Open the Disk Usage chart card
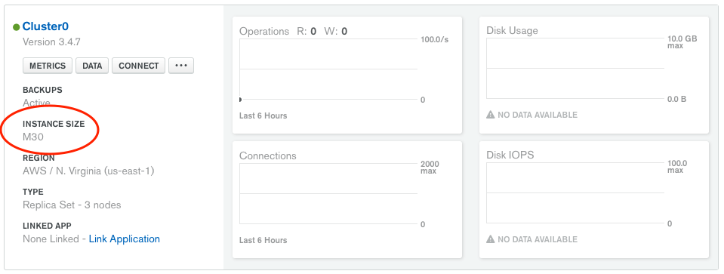The height and width of the screenshot is (274, 724). 594,75
